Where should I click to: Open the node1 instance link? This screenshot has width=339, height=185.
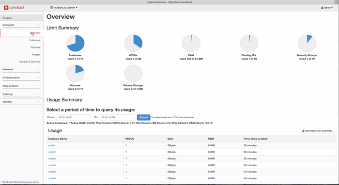(52, 145)
